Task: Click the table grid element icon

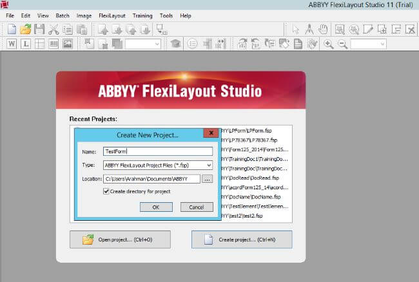Action: point(39,44)
